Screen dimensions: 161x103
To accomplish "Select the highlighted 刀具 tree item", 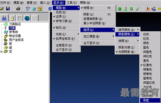I will 12,28.
